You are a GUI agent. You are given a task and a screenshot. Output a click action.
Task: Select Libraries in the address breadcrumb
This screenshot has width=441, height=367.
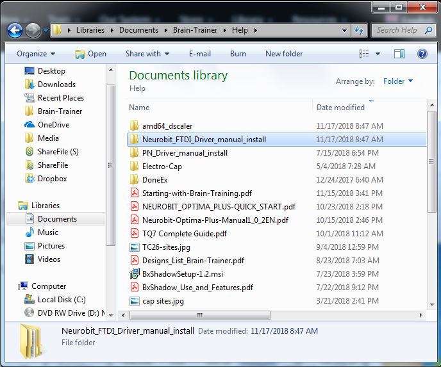pyautogui.click(x=90, y=30)
